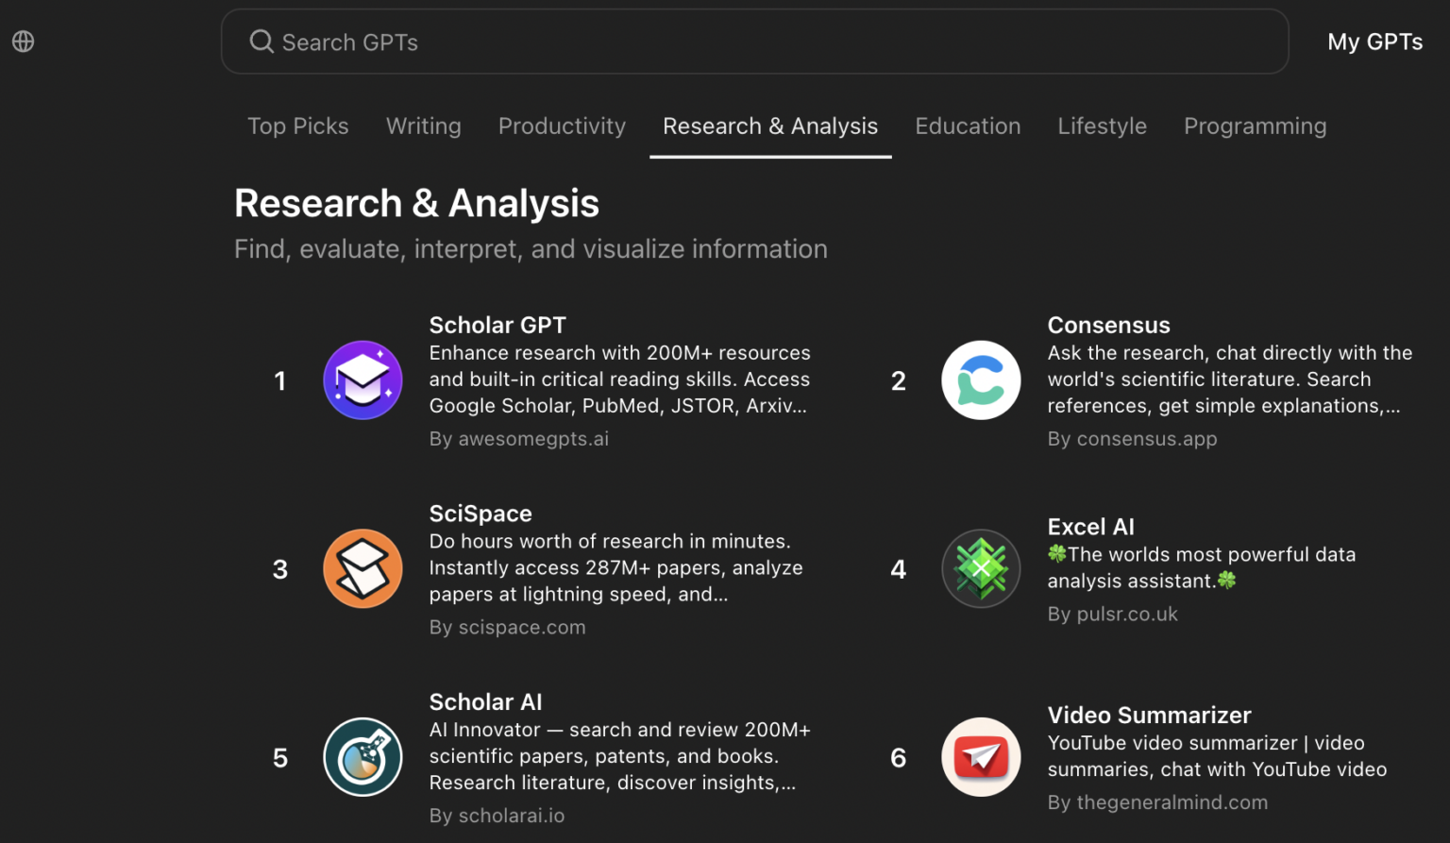Screen dimensions: 1450x843
Task: Open the Productivity tab
Action: pyautogui.click(x=562, y=126)
